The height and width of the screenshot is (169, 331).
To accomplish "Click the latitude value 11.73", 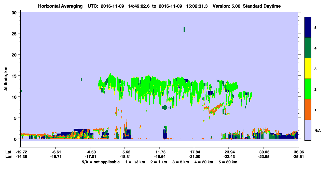I will point(159,152).
